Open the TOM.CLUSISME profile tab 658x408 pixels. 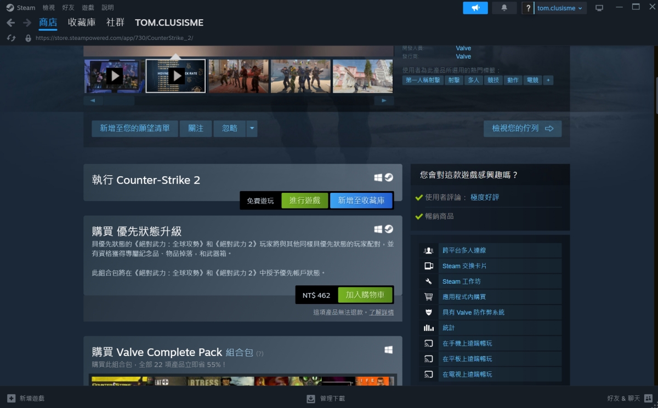click(x=169, y=22)
